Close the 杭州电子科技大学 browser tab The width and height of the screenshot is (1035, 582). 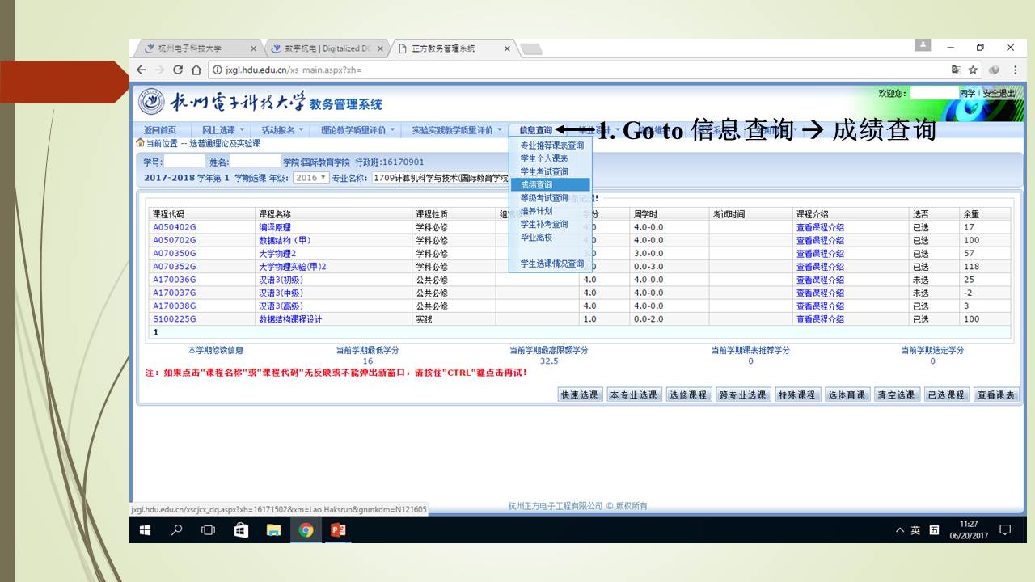click(253, 48)
